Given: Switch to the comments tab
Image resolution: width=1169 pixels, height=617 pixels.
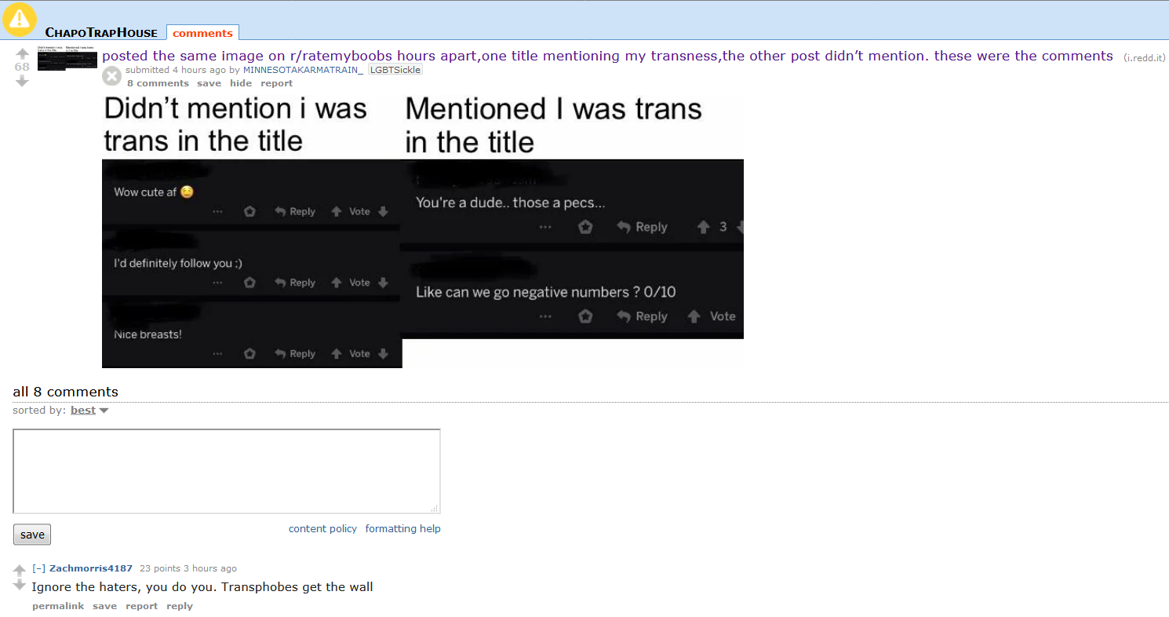Looking at the screenshot, I should (202, 33).
